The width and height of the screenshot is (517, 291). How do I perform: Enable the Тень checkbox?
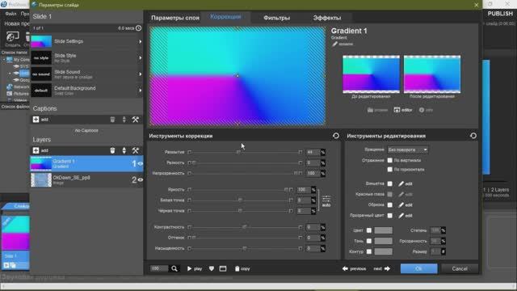(369, 241)
